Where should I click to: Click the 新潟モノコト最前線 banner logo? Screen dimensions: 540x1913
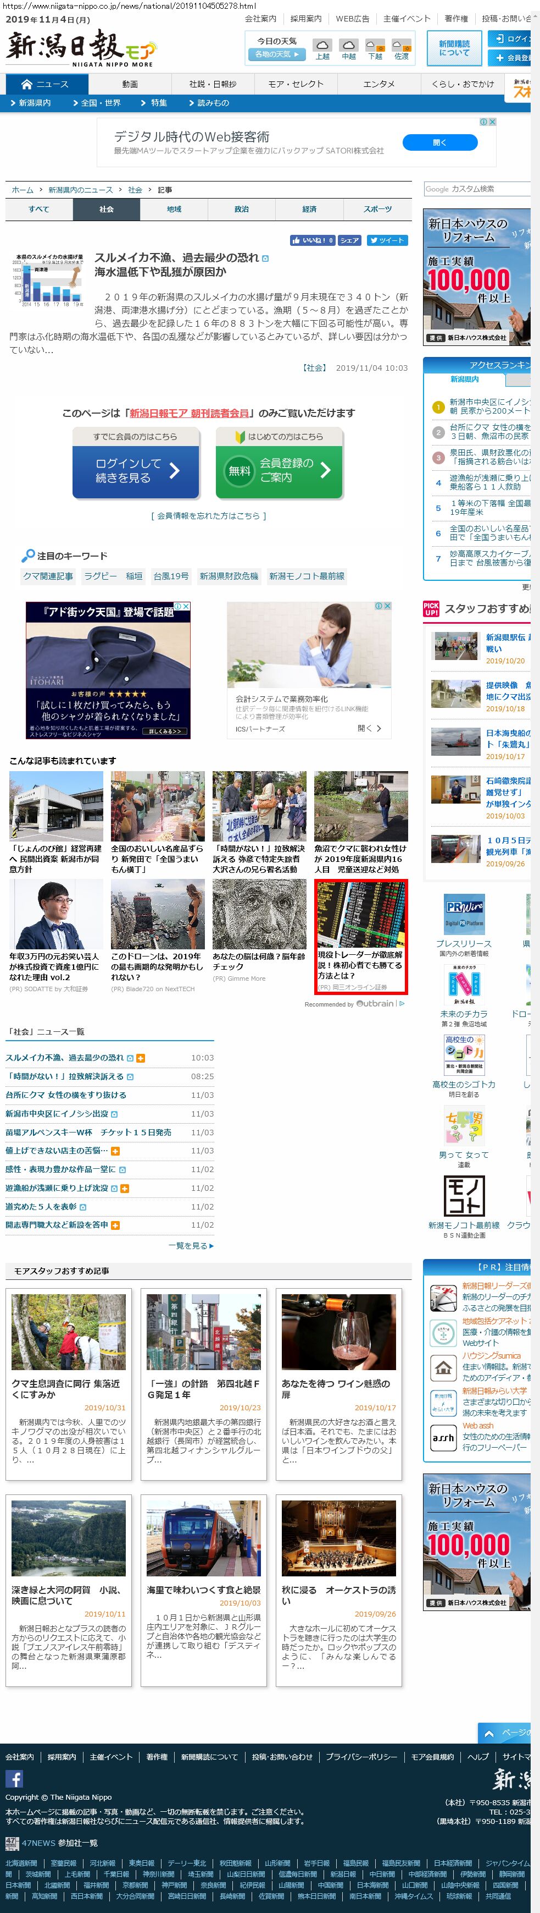(464, 1196)
